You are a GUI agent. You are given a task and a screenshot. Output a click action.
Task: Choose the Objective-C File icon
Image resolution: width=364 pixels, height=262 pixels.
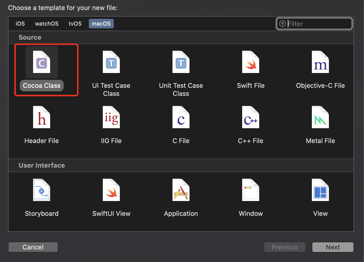click(320, 62)
